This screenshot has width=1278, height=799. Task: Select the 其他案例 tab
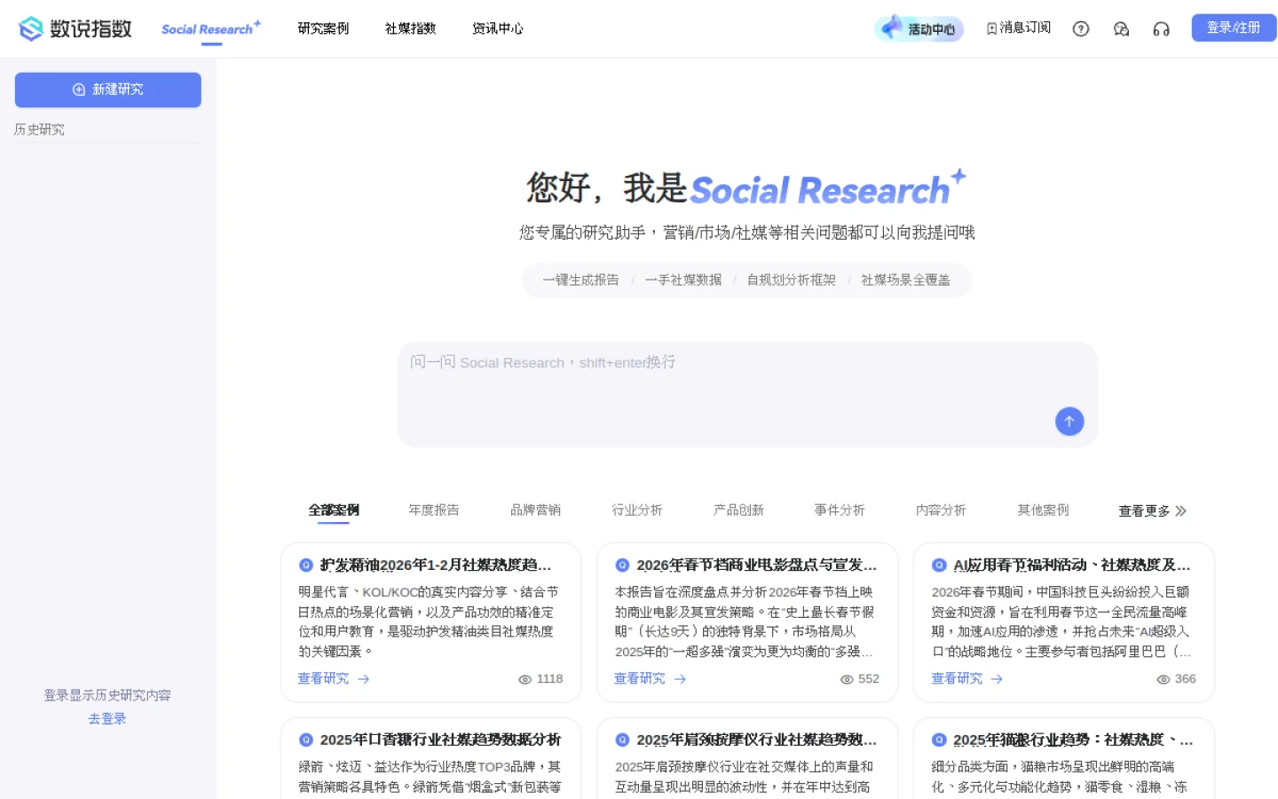click(1043, 510)
